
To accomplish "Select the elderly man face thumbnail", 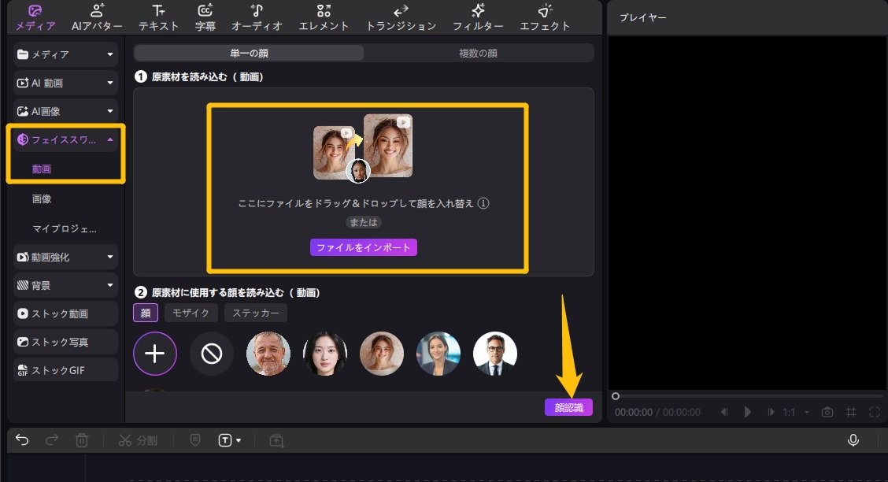I will [x=268, y=354].
